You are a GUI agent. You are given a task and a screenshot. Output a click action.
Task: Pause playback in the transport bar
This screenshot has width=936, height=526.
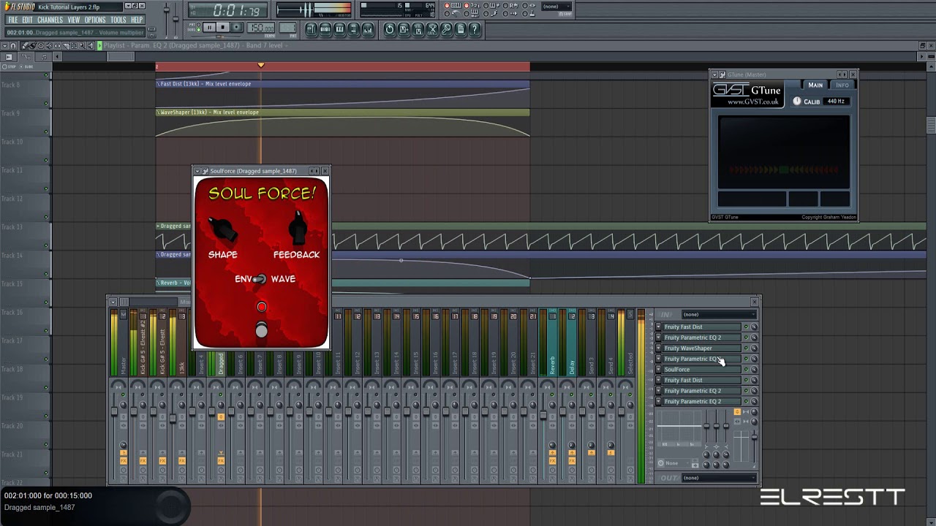(x=209, y=28)
